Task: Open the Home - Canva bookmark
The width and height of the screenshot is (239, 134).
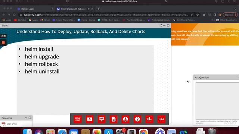Action: pos(86,20)
